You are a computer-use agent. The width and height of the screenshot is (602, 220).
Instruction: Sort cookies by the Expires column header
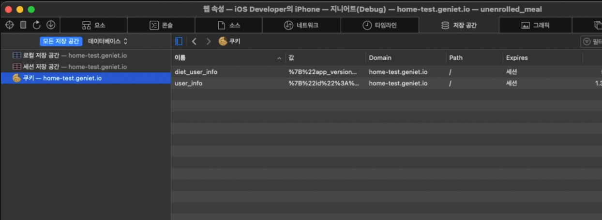(517, 58)
